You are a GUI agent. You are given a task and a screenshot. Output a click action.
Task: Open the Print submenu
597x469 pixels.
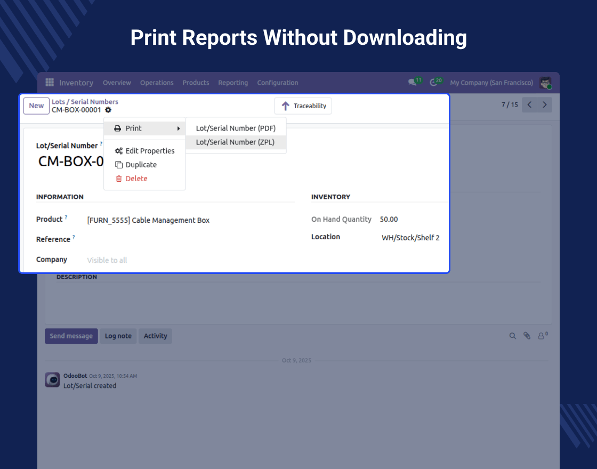point(144,128)
